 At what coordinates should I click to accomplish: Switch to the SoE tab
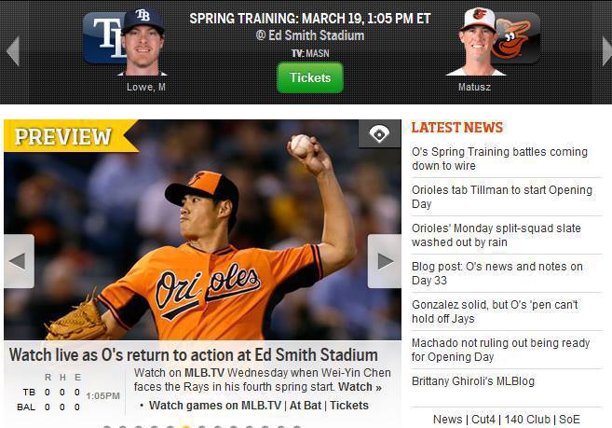(x=569, y=420)
